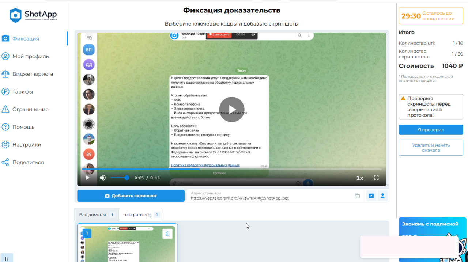Click the Экономь с подпиской banner

coord(433,240)
